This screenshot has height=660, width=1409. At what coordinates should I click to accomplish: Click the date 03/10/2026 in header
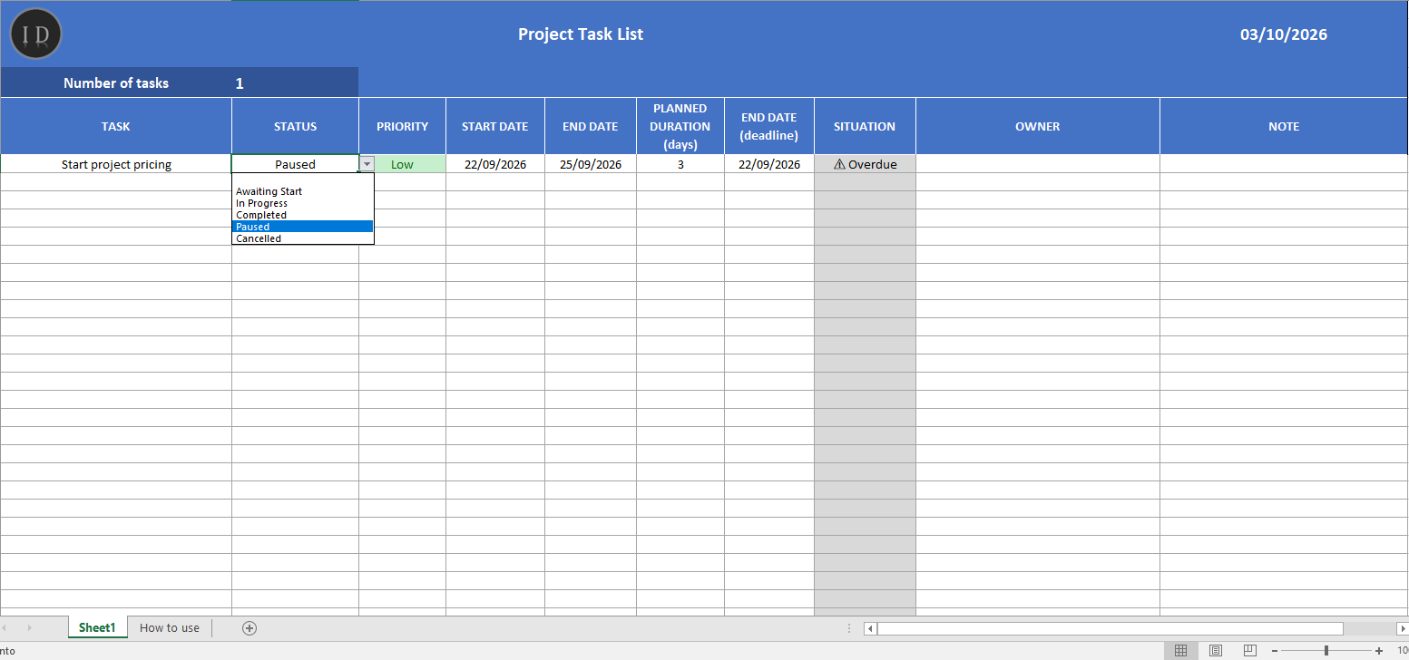1284,34
